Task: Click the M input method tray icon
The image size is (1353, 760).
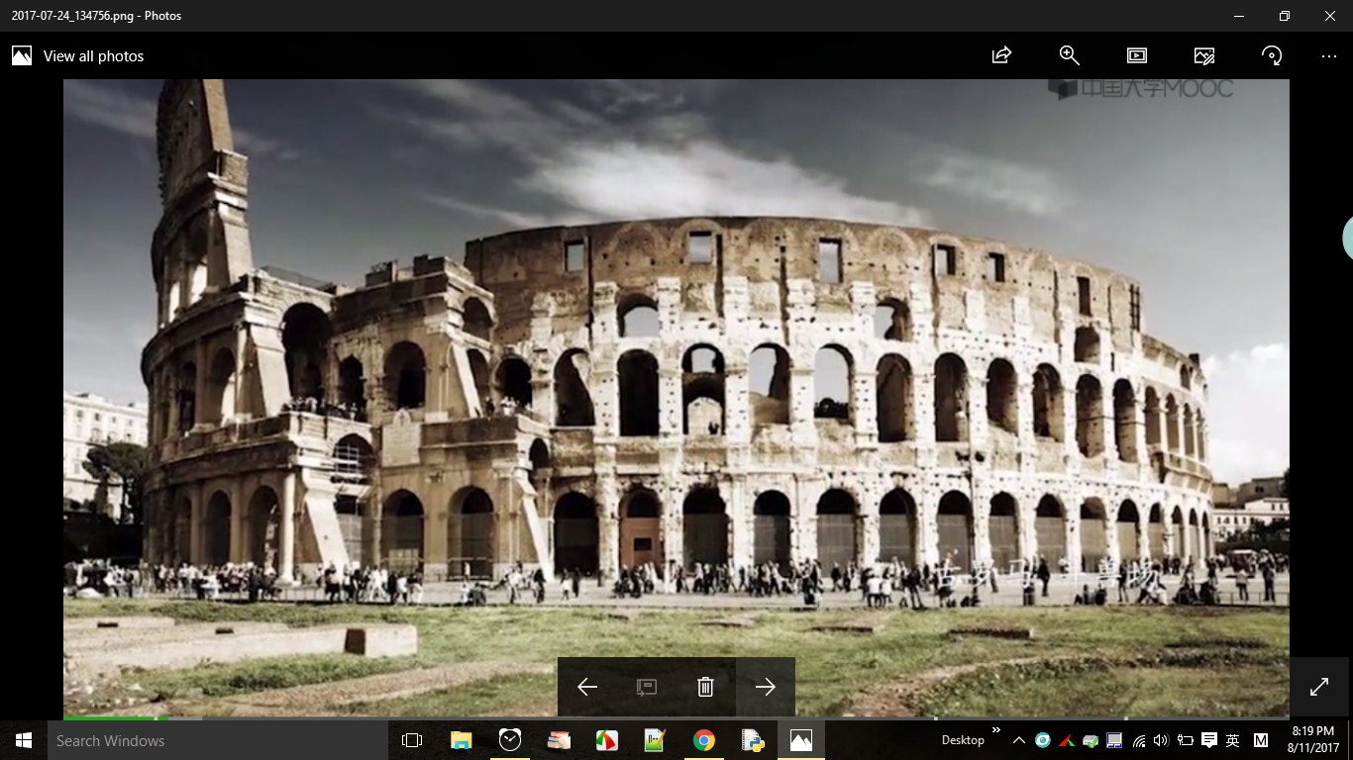Action: point(1261,740)
